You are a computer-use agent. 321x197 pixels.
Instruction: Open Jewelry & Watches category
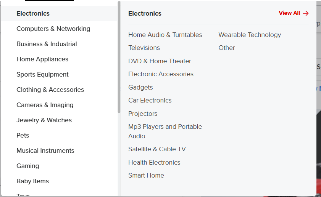pos(44,120)
